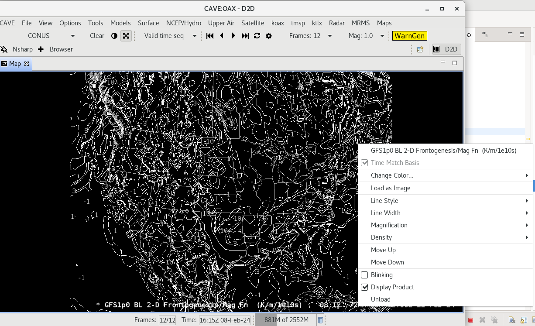Click the yellow WarnGen button

coord(409,36)
